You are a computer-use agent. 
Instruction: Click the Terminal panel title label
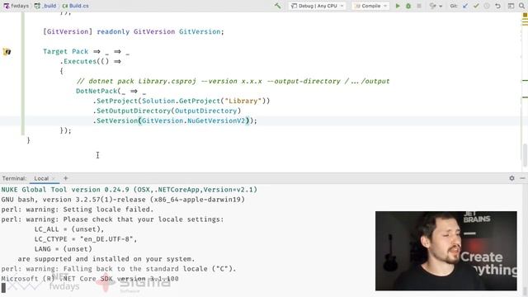click(14, 178)
